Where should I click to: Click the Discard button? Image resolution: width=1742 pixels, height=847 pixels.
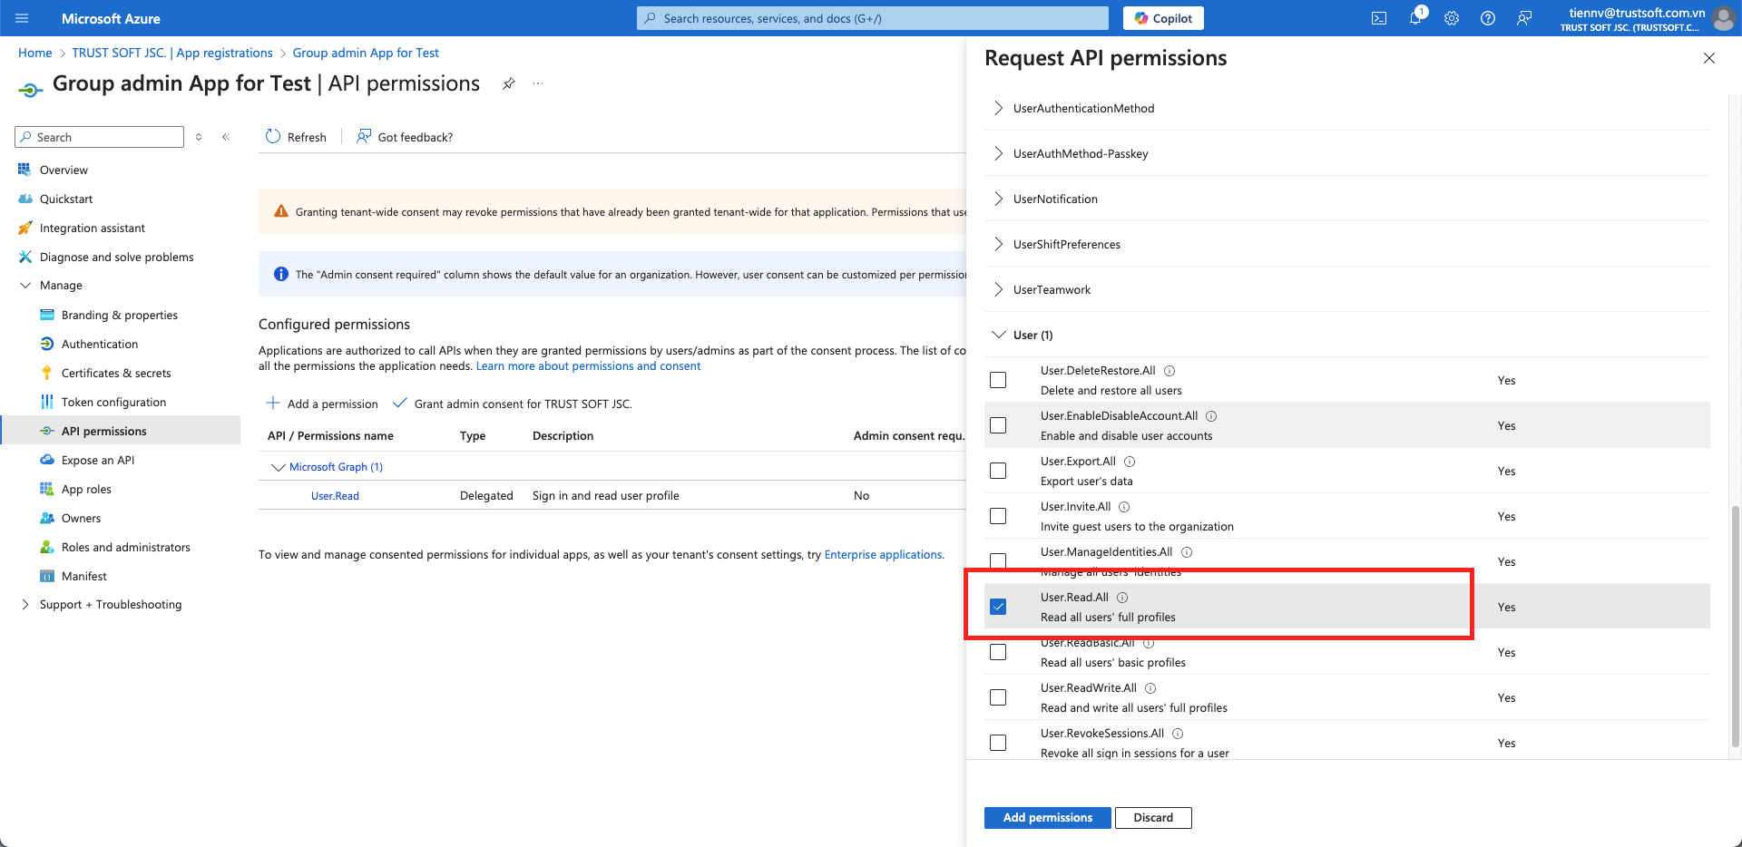1152,818
